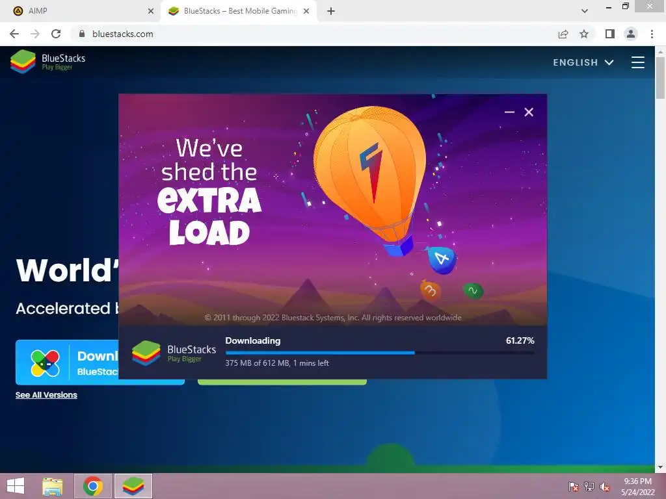
Task: Open the tab search chevron in Chrome
Action: 585,11
